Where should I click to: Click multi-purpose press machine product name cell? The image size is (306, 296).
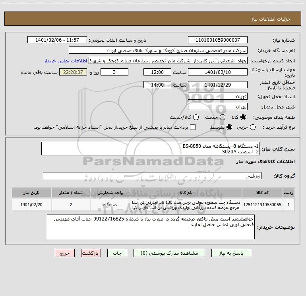(x=186, y=205)
